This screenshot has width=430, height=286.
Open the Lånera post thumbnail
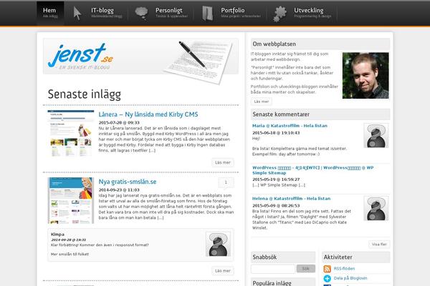pyautogui.click(x=71, y=133)
